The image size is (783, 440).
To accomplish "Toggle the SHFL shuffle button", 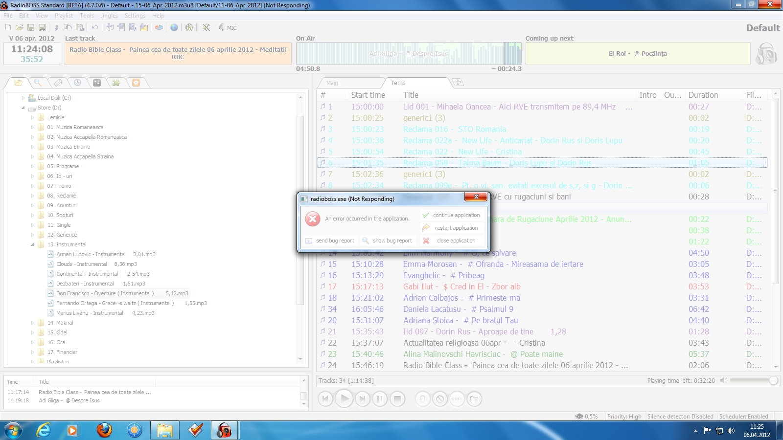I will [x=457, y=399].
